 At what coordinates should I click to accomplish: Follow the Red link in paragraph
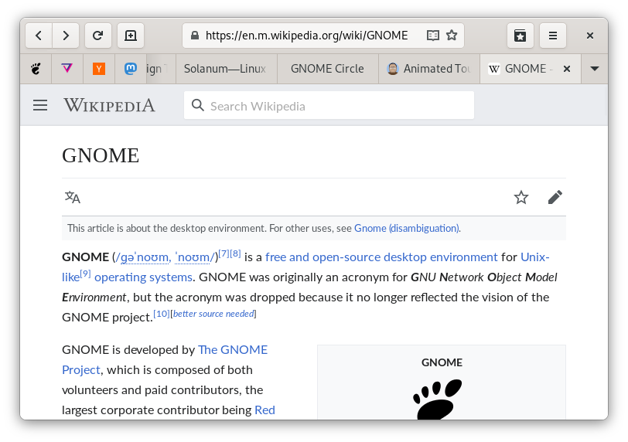click(x=265, y=410)
